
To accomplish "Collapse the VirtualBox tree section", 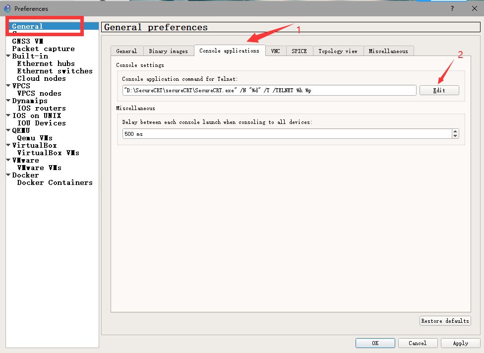I will (8, 145).
